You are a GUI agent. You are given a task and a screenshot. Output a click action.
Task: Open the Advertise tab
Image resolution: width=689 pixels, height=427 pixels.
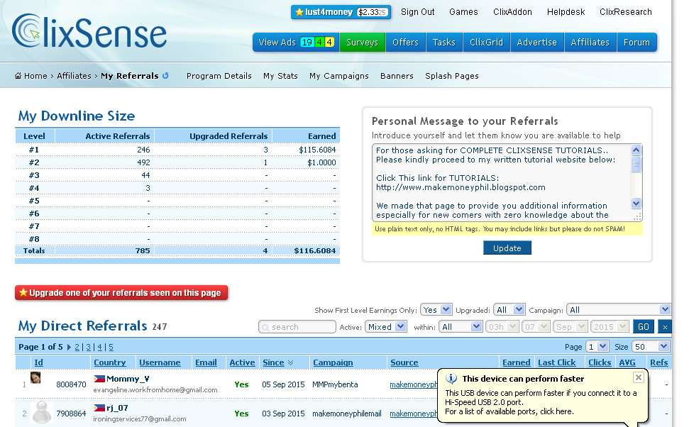coord(537,42)
